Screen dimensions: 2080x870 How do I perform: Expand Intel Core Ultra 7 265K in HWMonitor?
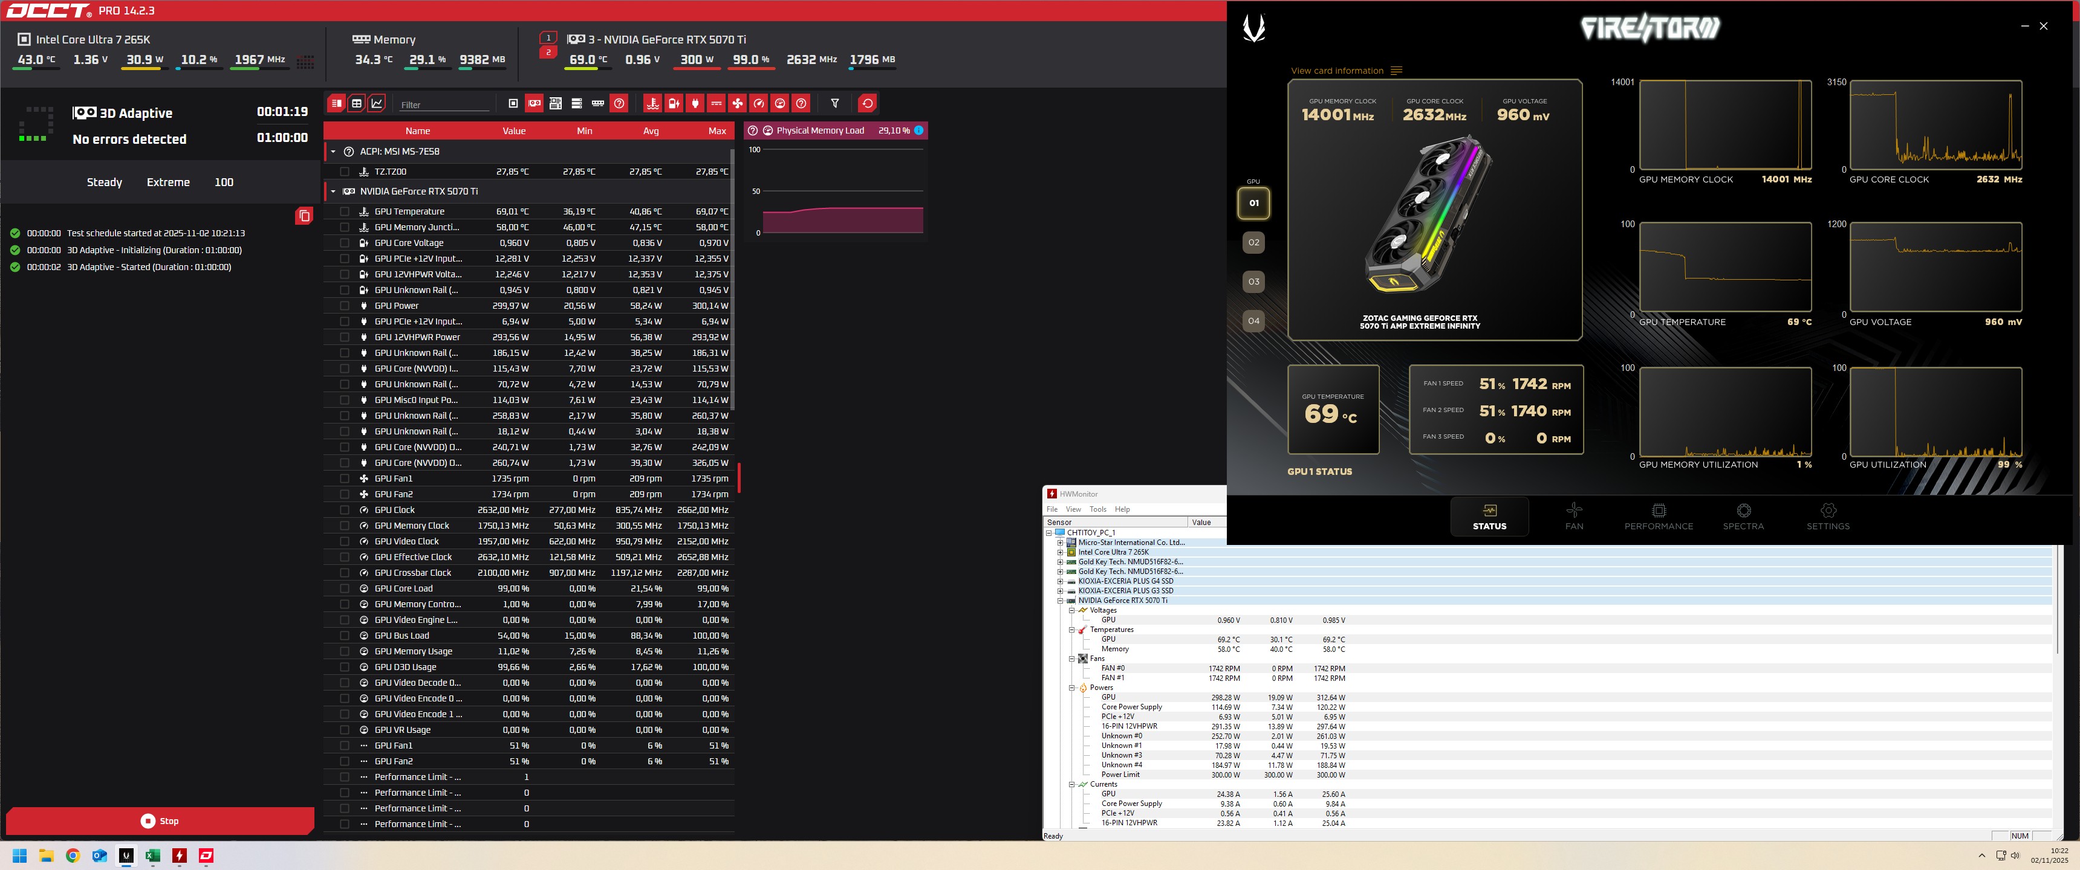coord(1060,553)
